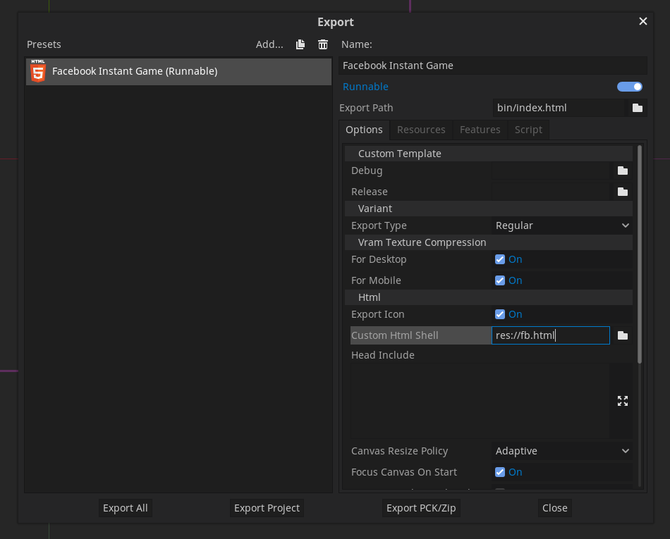Open the Export Type dropdown

[562, 225]
